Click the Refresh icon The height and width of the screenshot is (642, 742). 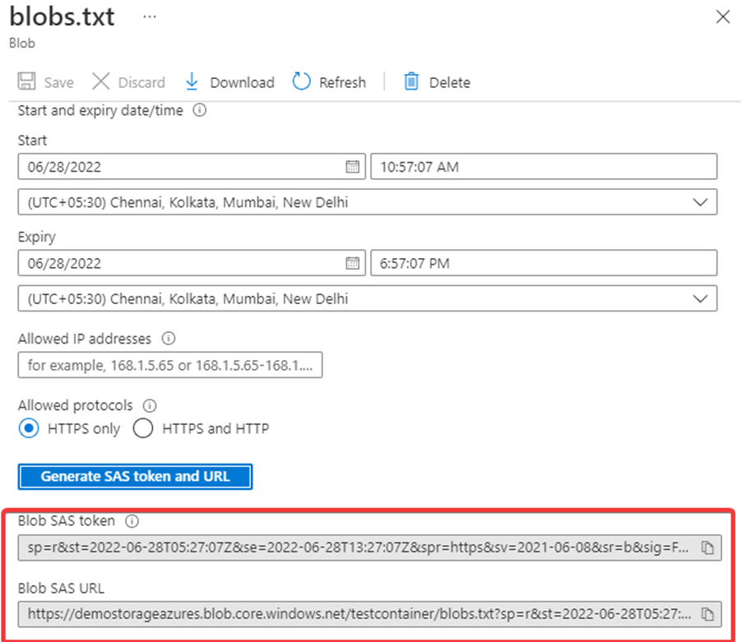302,82
